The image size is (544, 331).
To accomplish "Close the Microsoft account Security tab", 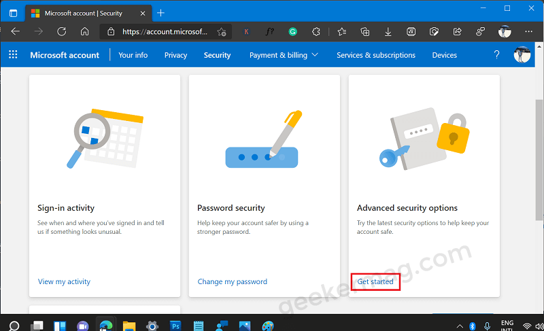I will (143, 14).
